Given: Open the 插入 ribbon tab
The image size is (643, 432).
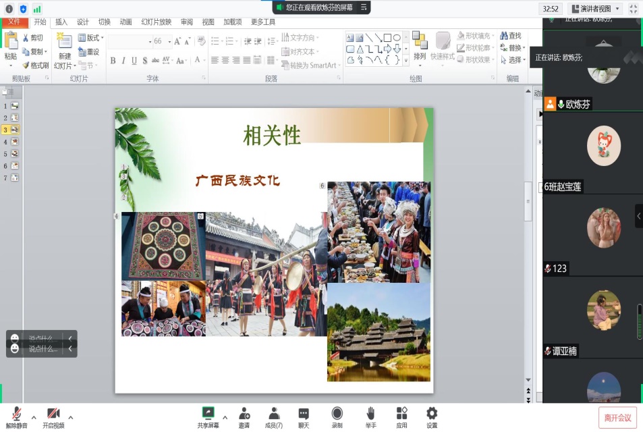Looking at the screenshot, I should (61, 22).
